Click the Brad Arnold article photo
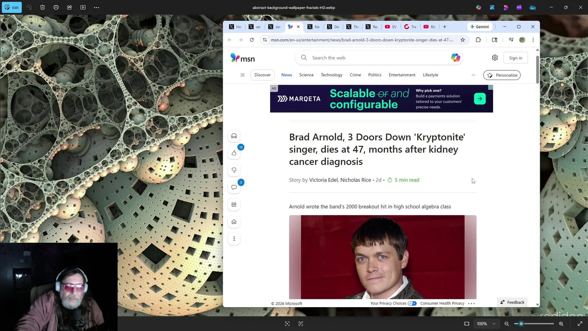The height and width of the screenshot is (331, 588). [x=383, y=257]
